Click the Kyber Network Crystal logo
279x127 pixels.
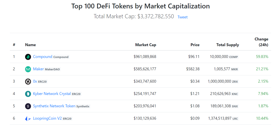click(x=28, y=94)
